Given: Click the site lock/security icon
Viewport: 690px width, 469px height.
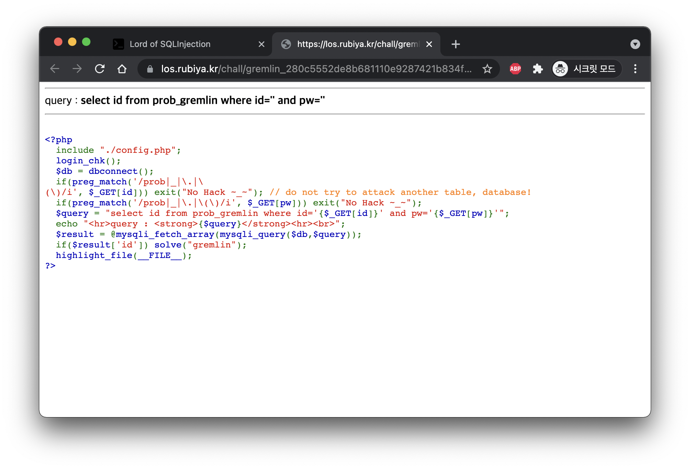Looking at the screenshot, I should click(150, 69).
